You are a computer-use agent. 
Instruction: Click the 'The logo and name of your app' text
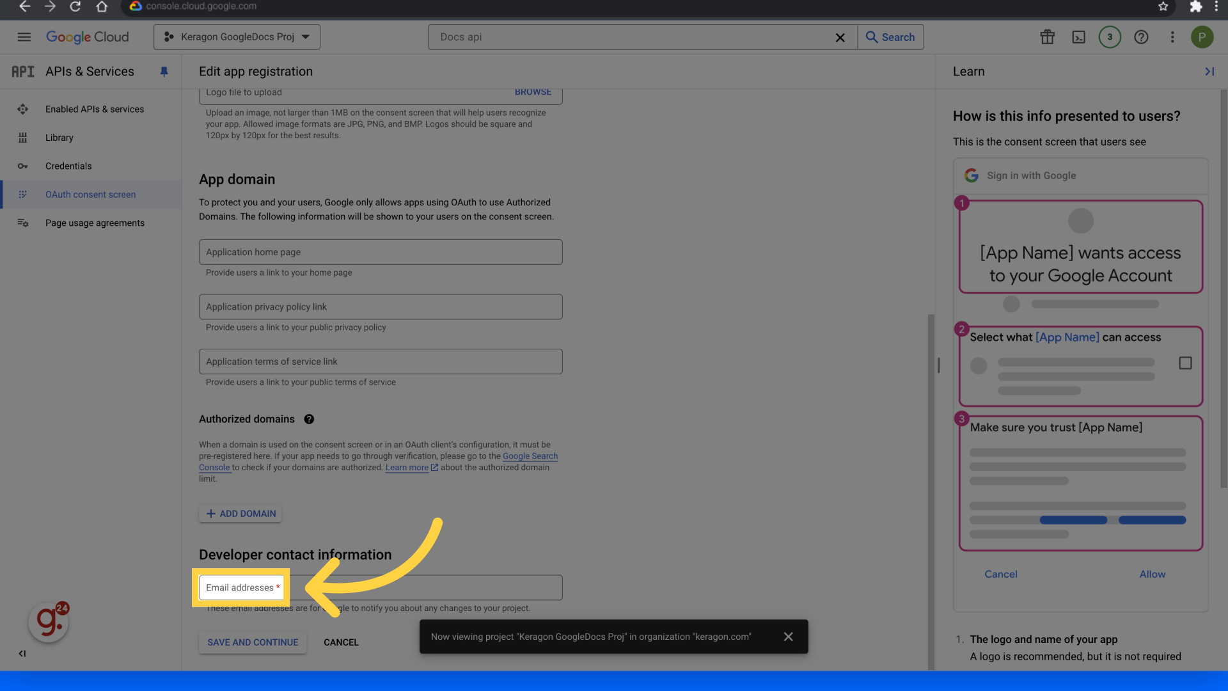(x=1043, y=640)
